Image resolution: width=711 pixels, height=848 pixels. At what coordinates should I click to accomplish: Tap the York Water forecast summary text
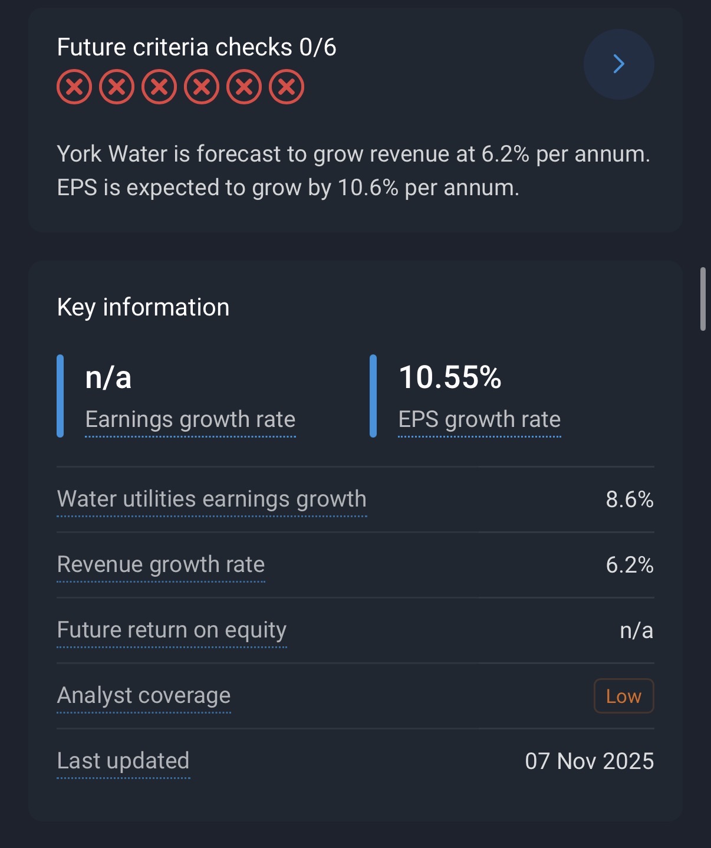point(353,170)
